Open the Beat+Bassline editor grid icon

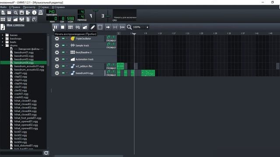[x=3, y=19]
